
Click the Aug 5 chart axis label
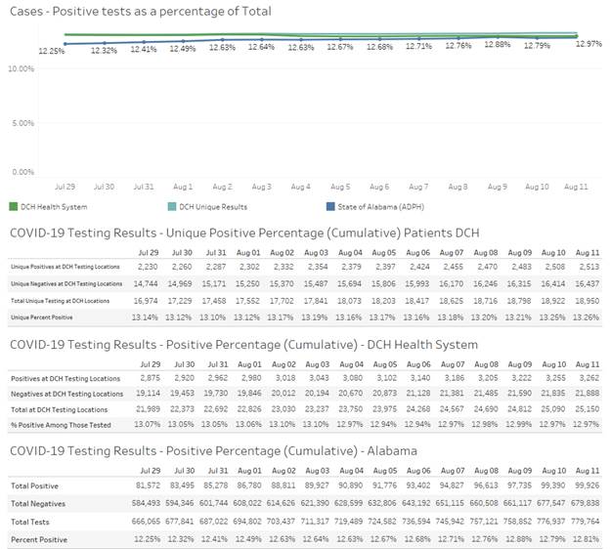340,187
